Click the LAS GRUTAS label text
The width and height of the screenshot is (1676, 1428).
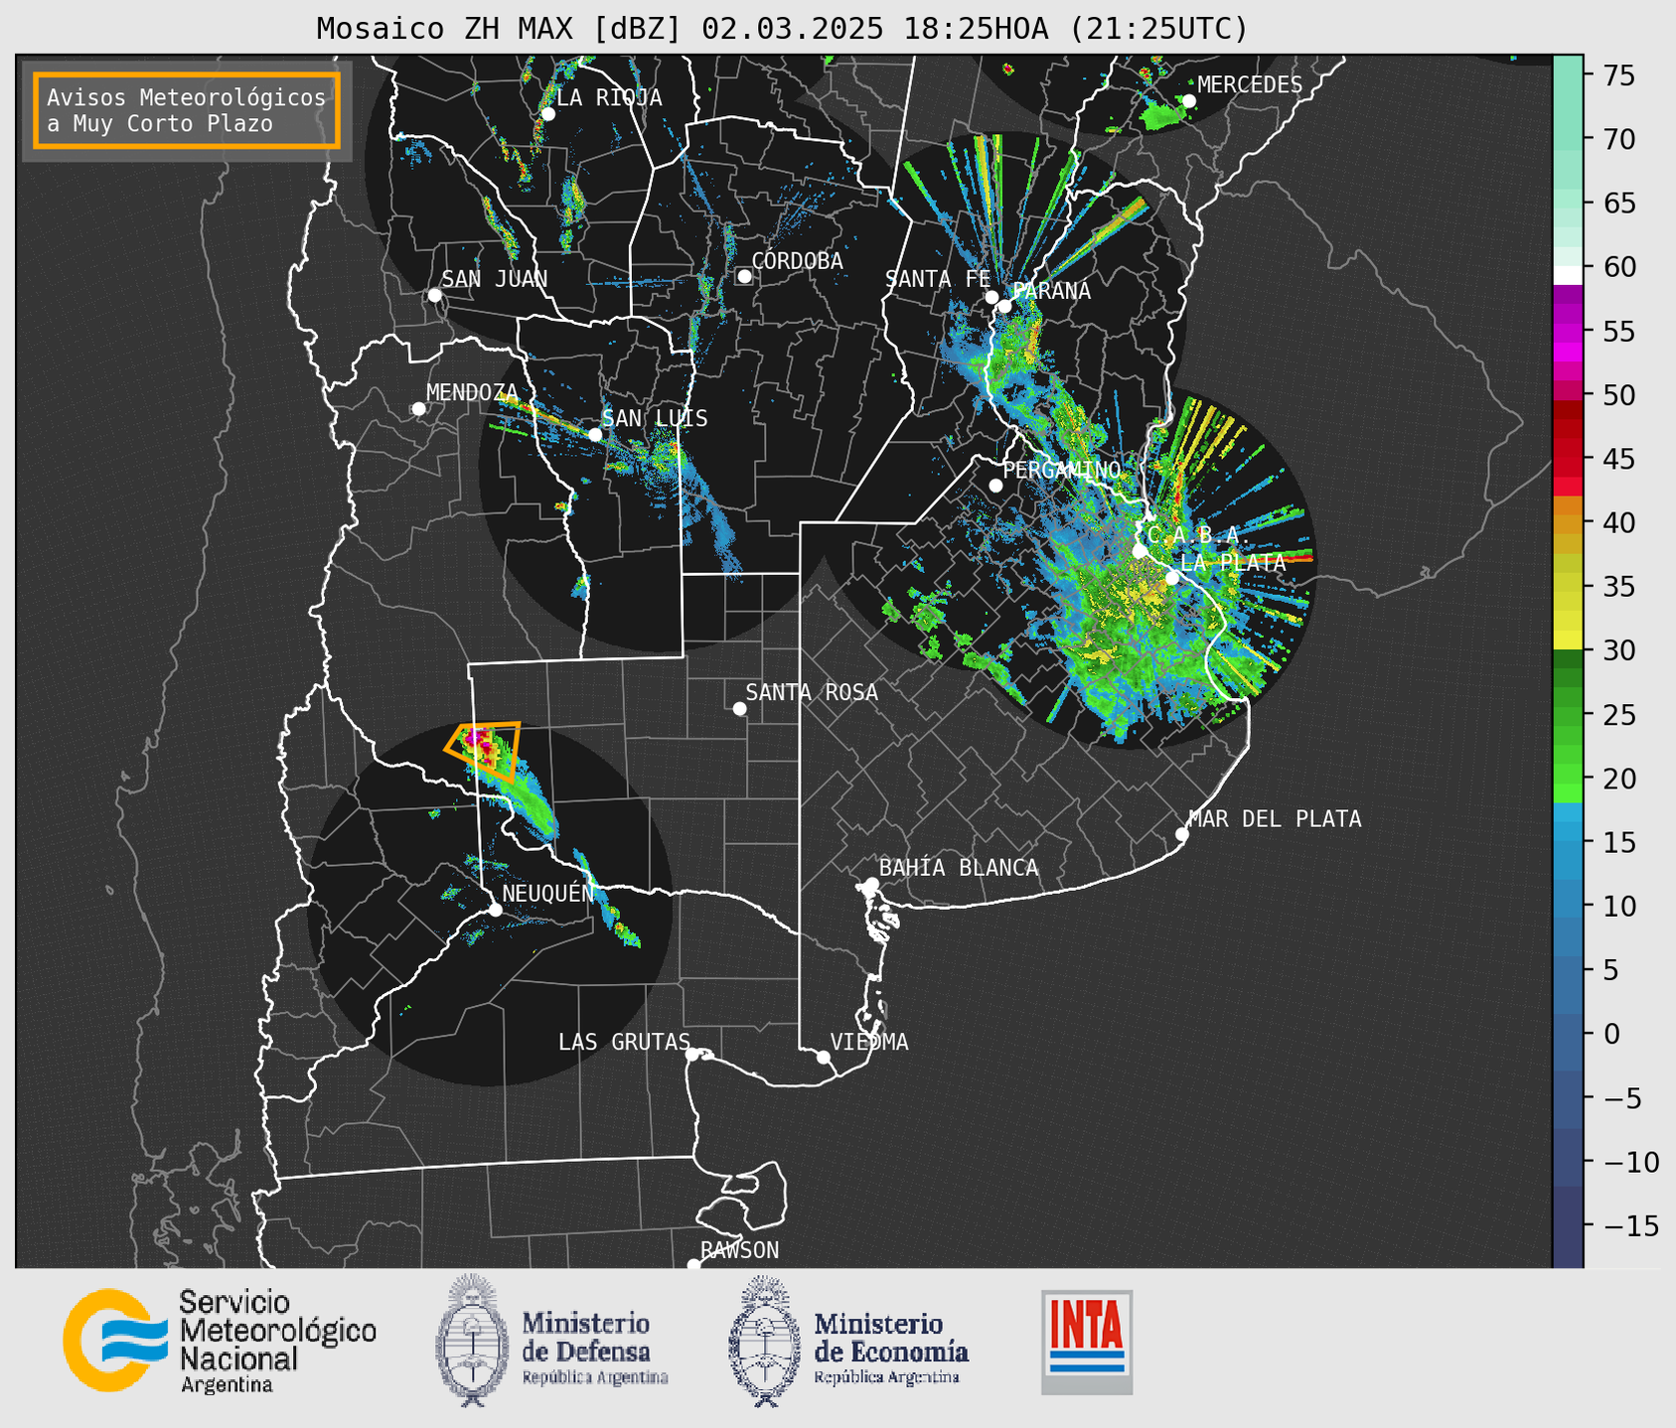(x=624, y=1042)
